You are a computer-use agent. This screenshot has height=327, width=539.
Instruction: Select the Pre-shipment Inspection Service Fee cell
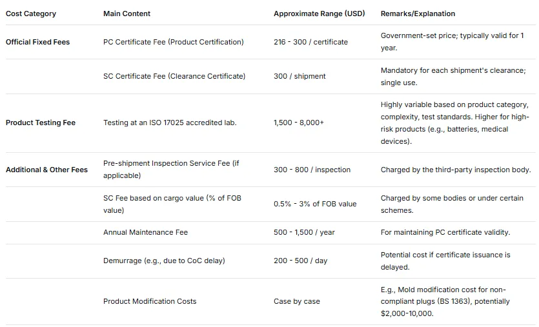tap(171, 170)
